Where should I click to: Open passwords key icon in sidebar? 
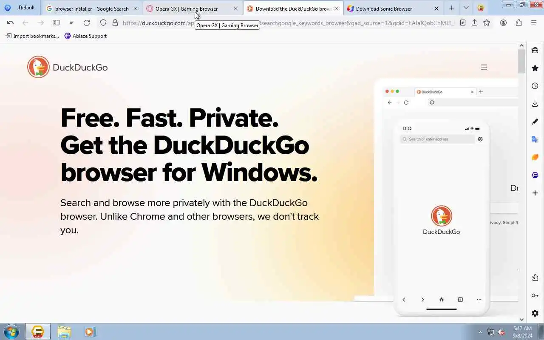point(535,295)
